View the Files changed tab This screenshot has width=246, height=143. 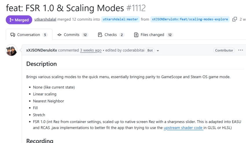point(154,35)
